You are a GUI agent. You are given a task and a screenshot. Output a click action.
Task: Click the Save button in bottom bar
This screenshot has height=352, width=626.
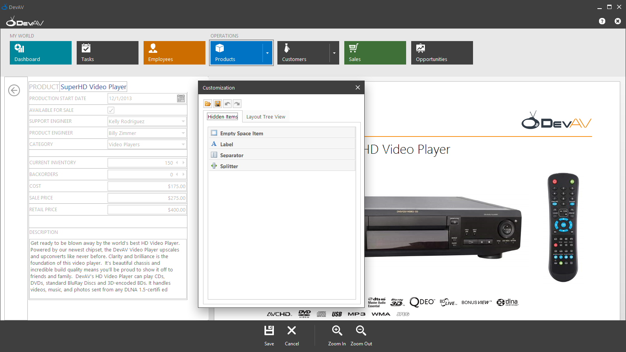click(x=269, y=335)
